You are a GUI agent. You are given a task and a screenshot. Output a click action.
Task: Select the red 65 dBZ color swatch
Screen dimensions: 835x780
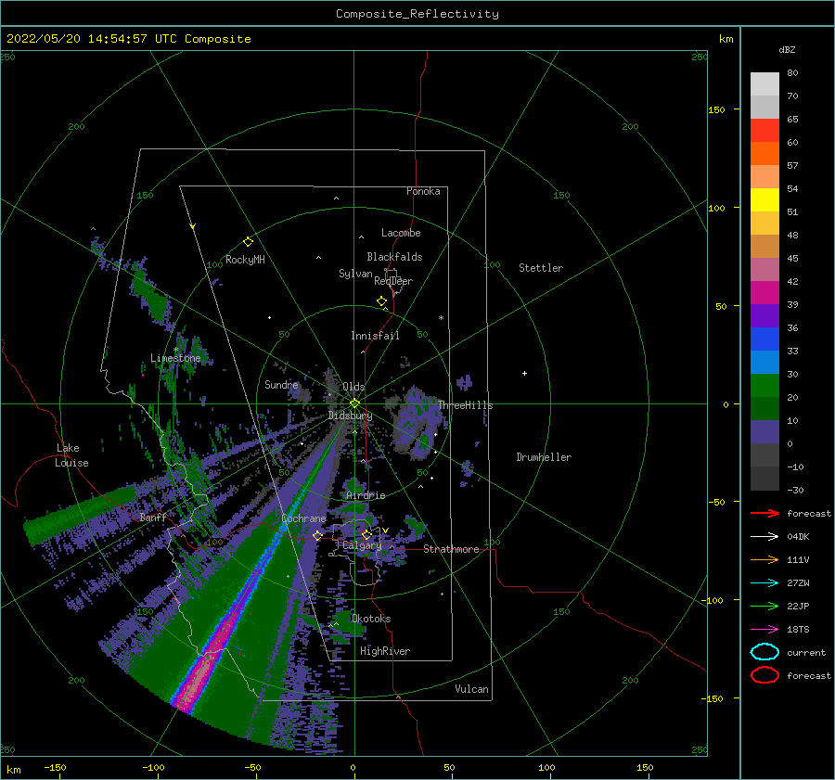[764, 130]
